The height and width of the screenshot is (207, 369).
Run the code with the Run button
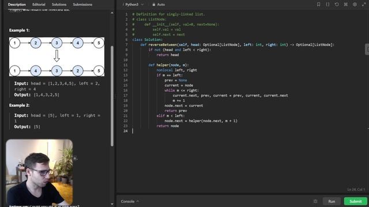[332, 201]
